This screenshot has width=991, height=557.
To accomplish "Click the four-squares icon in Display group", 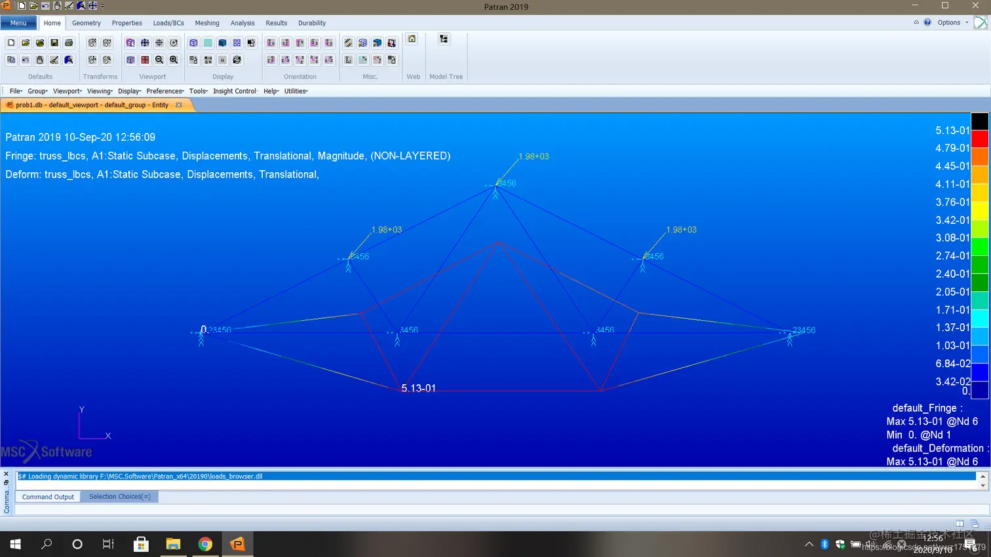I will 237,43.
